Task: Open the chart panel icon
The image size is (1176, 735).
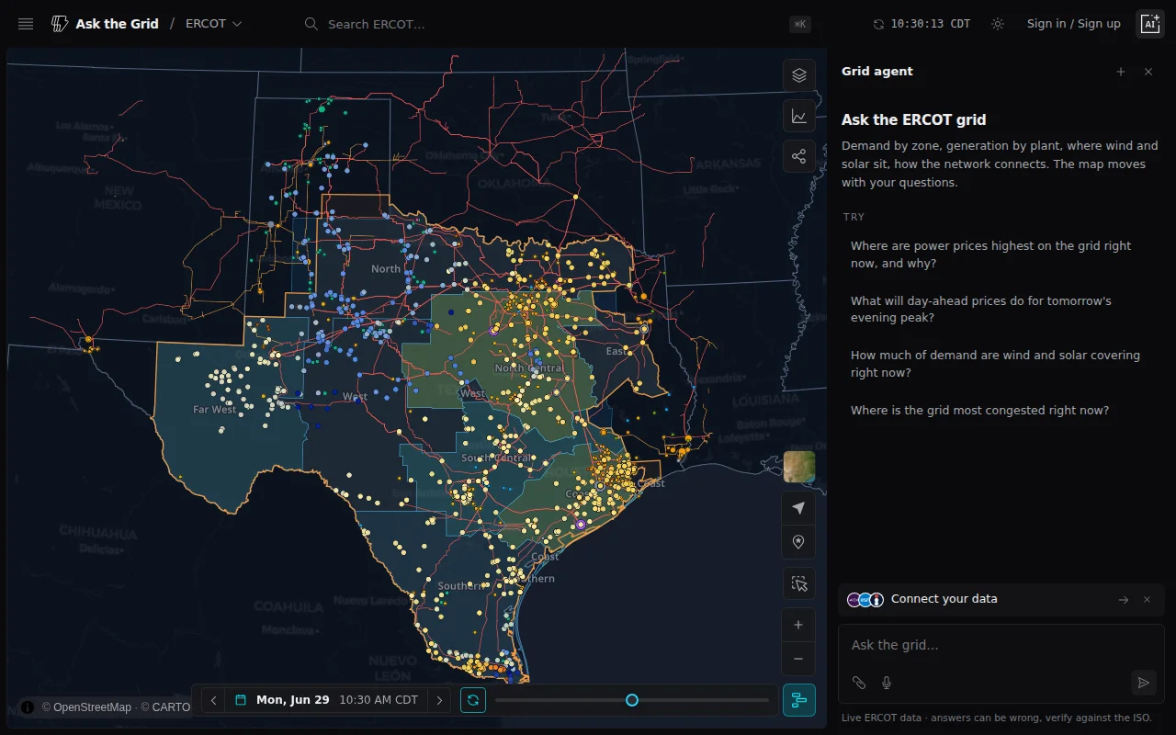Action: click(799, 116)
